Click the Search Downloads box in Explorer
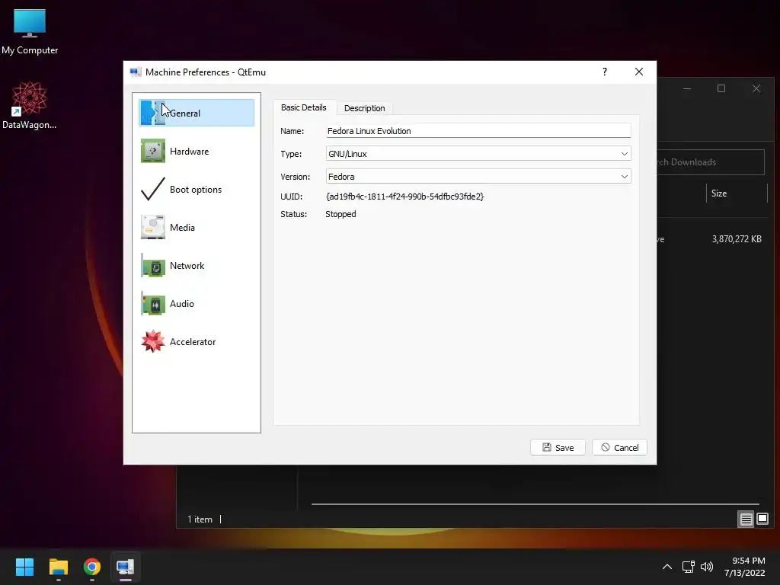 pyautogui.click(x=711, y=162)
